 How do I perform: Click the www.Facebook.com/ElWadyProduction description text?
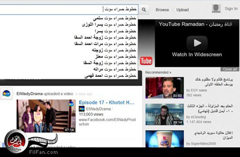tap(107, 122)
